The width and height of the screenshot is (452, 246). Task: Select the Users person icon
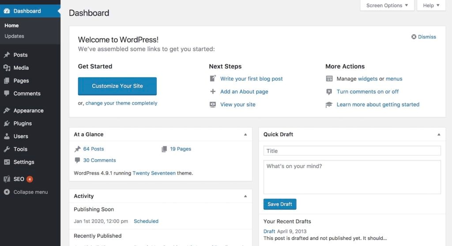tap(7, 136)
